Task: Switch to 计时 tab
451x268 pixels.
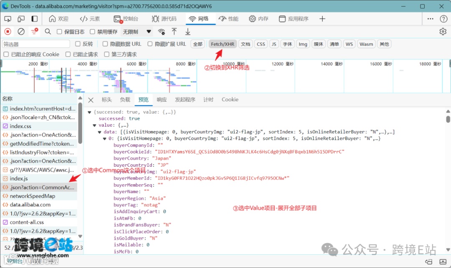Action: (x=208, y=100)
